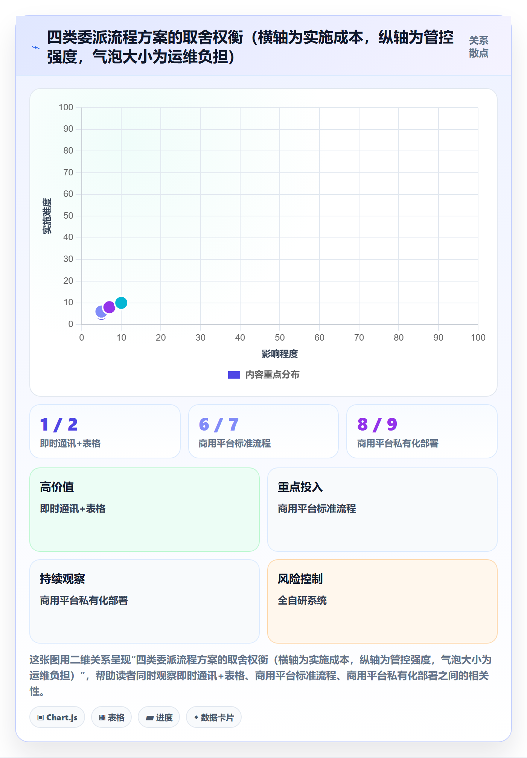
Task: Click the 数据卡片 tag
Action: (214, 717)
